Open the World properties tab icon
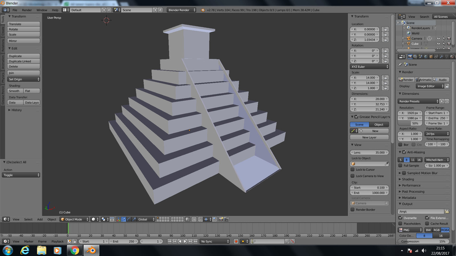This screenshot has width=456, height=256. [426, 57]
